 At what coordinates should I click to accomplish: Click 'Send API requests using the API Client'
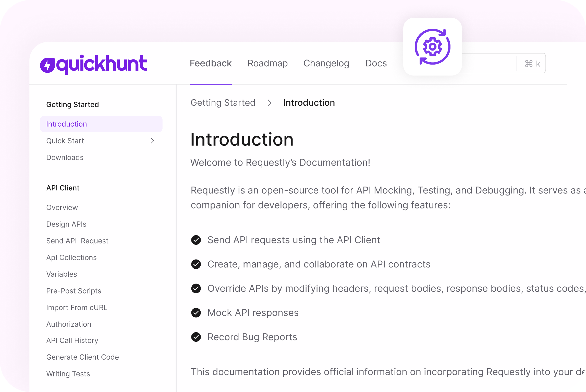pos(294,240)
